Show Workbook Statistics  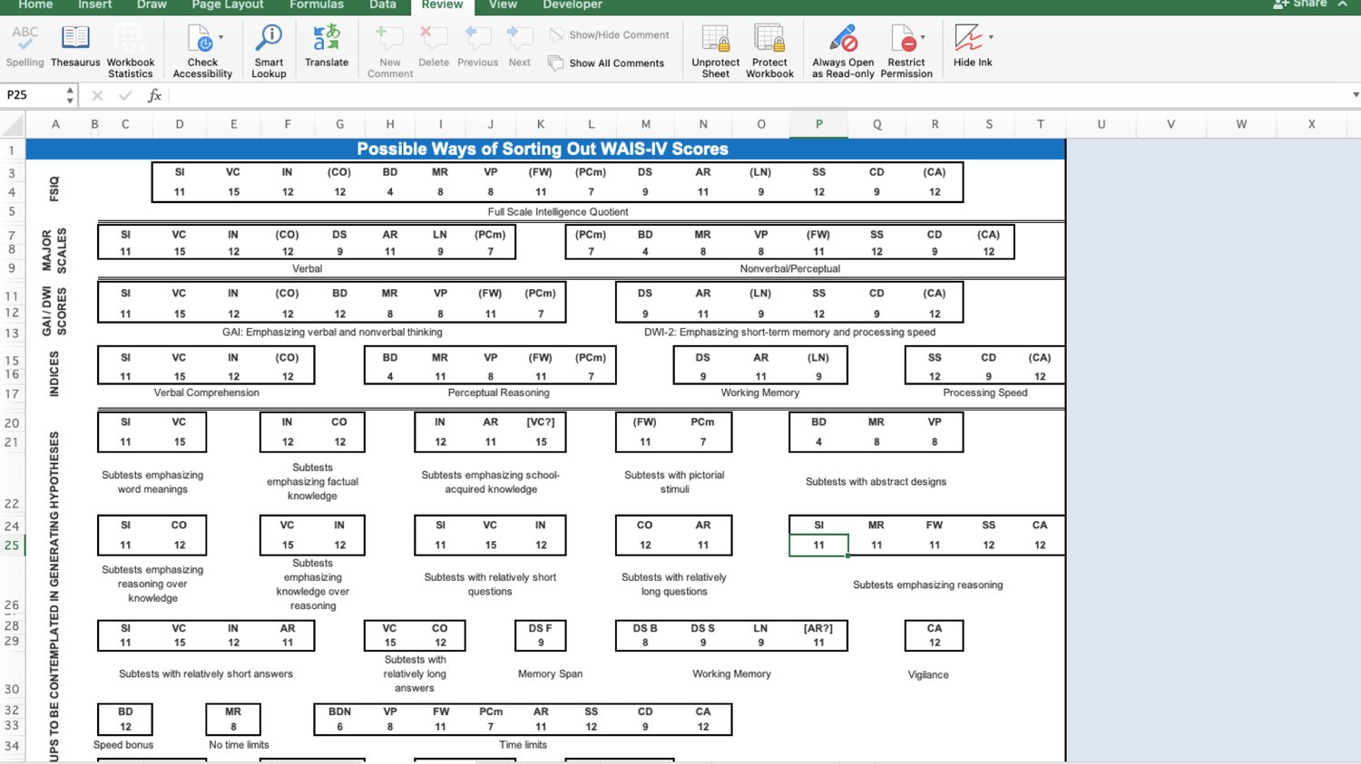point(131,52)
